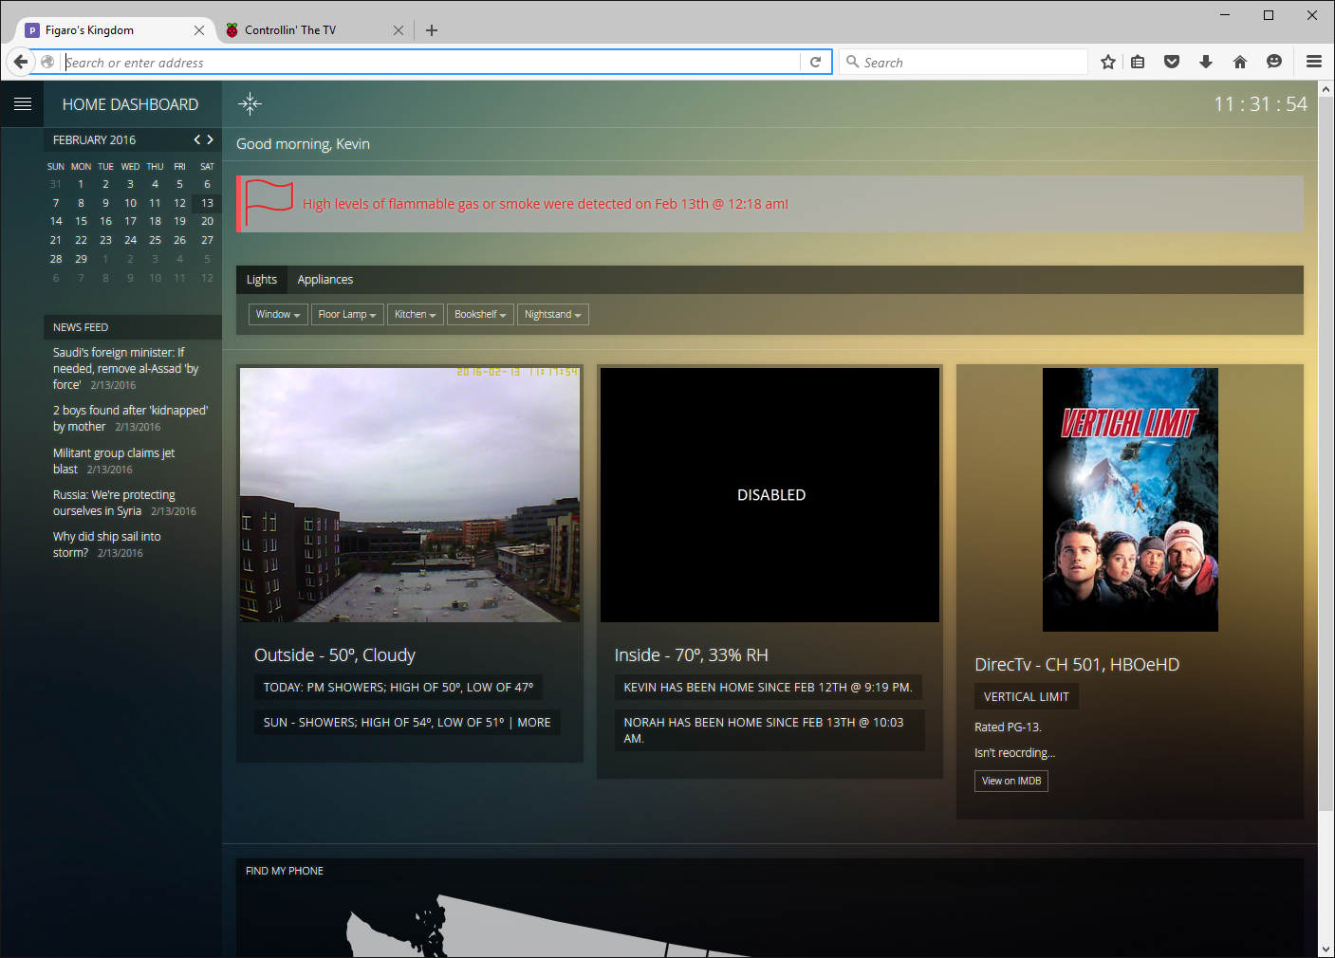Switch to Controllin' The TV browser tab
Screen dimensions: 1335x958
click(x=313, y=30)
